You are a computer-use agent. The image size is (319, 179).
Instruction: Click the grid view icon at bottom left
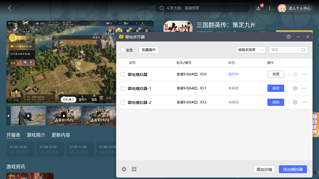[x=134, y=169]
